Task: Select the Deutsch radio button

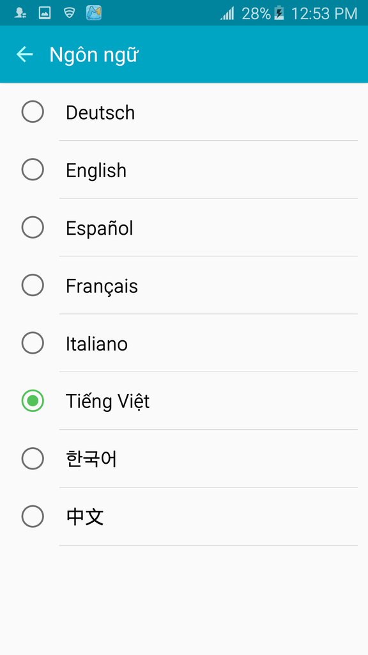Action: pos(33,111)
